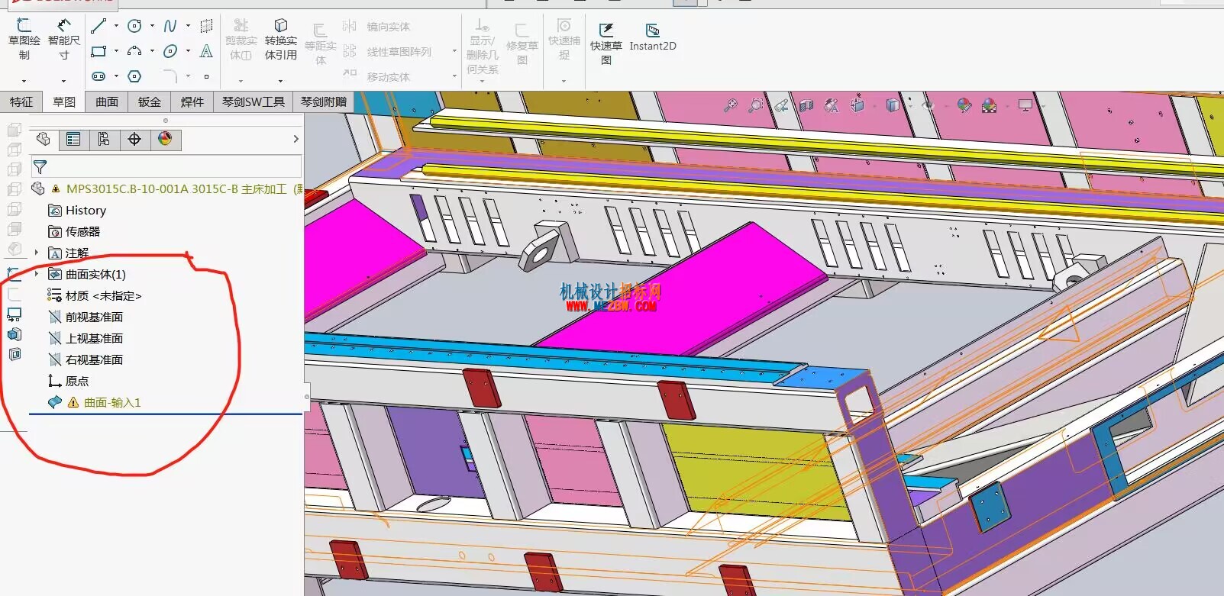Image resolution: width=1224 pixels, height=596 pixels.
Task: Select the Line sketch tool
Action: coord(99,26)
